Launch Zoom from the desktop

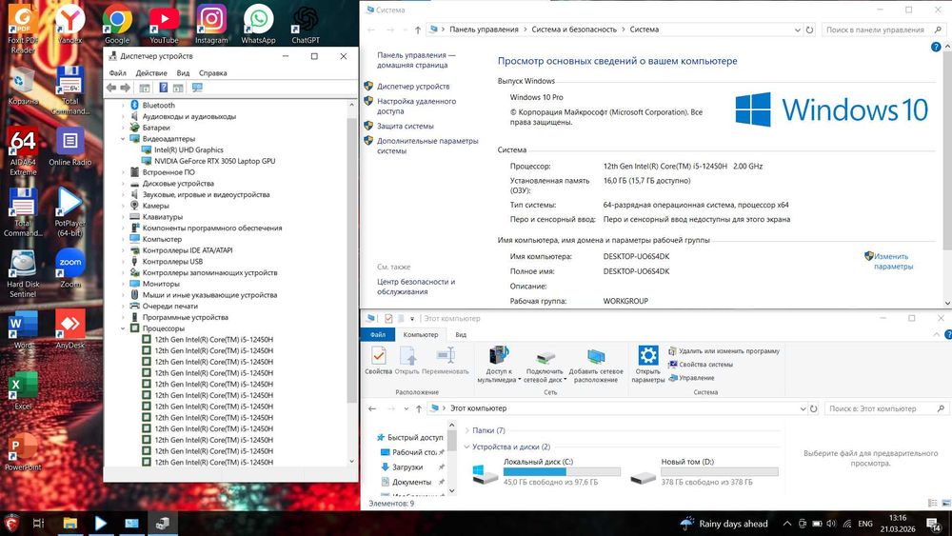click(x=69, y=268)
